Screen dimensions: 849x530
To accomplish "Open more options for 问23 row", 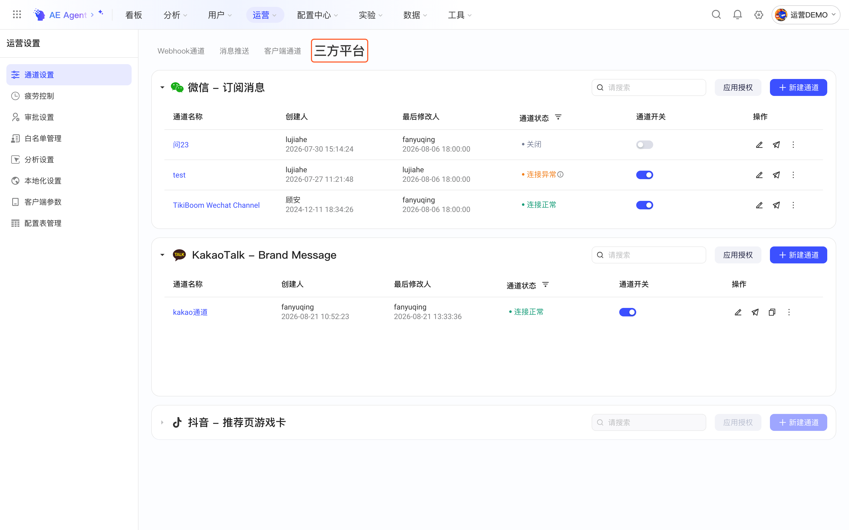I will tap(793, 145).
